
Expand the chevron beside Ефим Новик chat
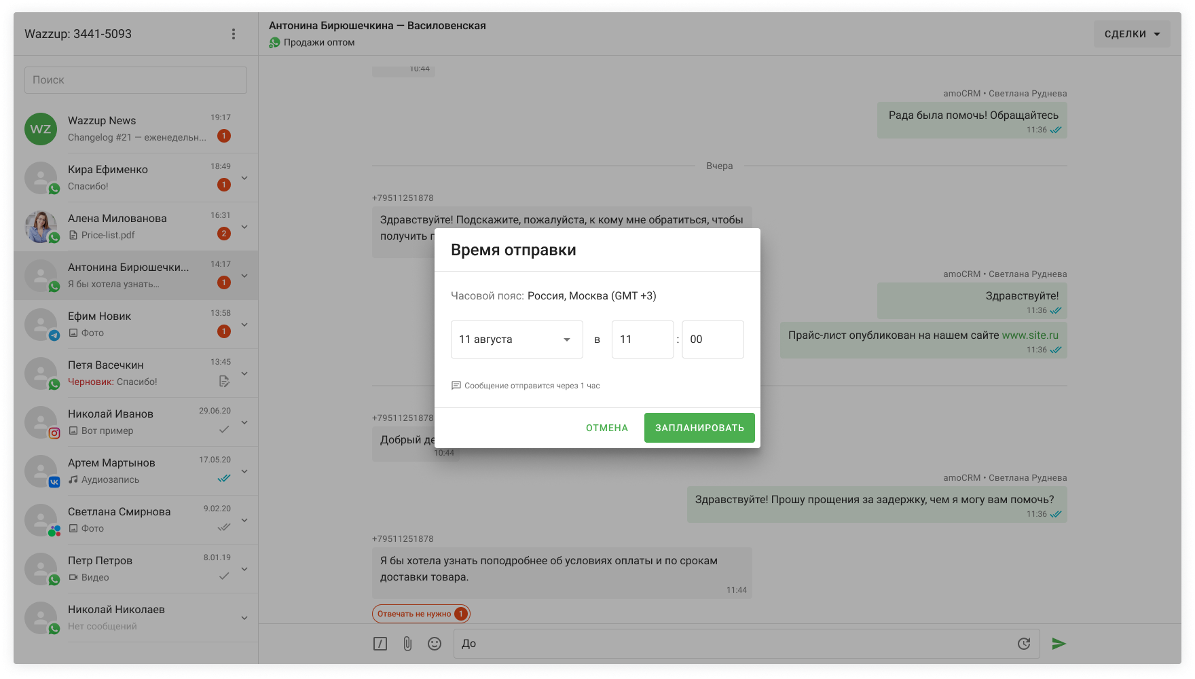(x=244, y=325)
